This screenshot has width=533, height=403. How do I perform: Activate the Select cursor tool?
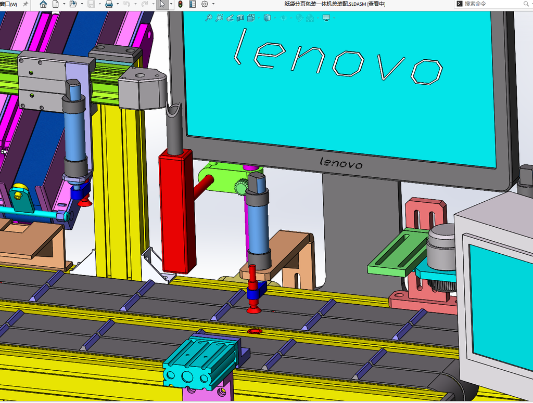coord(162,4)
